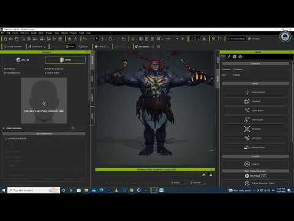Choose the Rotate circular tool

(110, 39)
